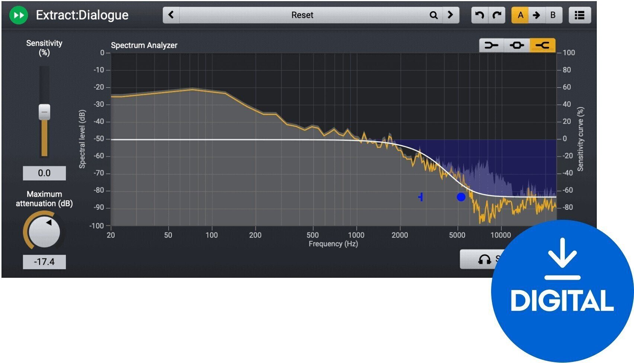
Task: Open preset browser from the Reset name field
Action: (x=303, y=15)
